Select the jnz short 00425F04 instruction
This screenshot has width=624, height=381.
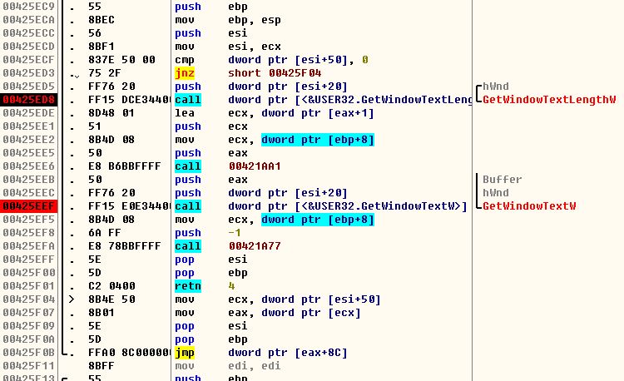pos(248,73)
